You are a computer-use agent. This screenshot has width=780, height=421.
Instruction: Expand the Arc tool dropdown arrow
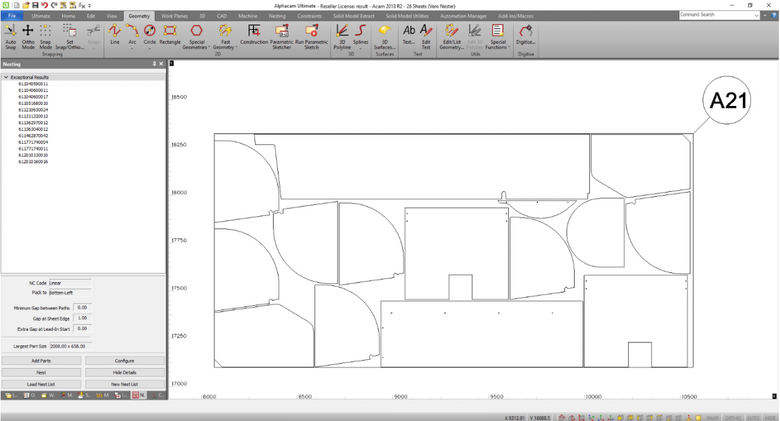point(133,48)
